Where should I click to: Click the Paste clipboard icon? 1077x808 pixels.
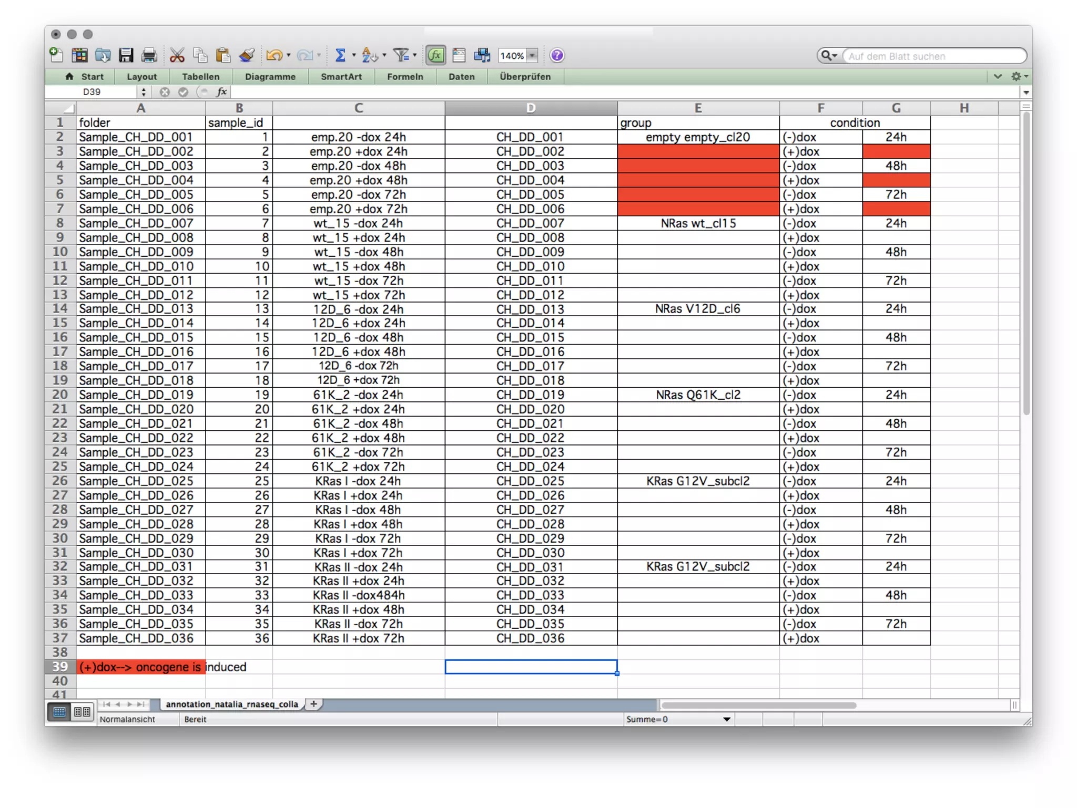[223, 55]
